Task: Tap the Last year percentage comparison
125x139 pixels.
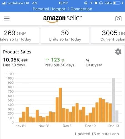Action: click(x=94, y=63)
